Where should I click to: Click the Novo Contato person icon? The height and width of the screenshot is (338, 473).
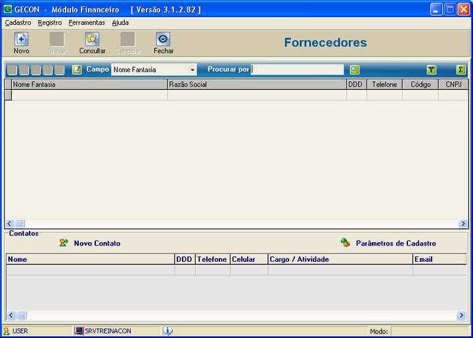click(64, 243)
